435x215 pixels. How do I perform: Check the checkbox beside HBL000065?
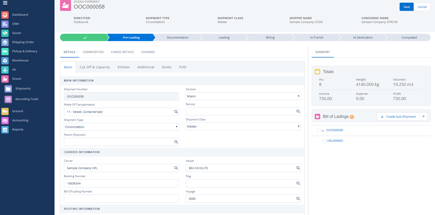(325, 141)
